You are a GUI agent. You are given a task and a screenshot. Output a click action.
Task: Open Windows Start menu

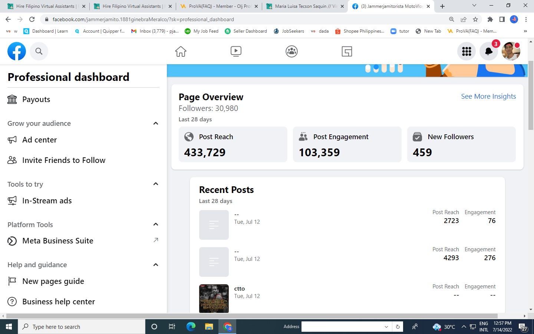[x=9, y=327]
